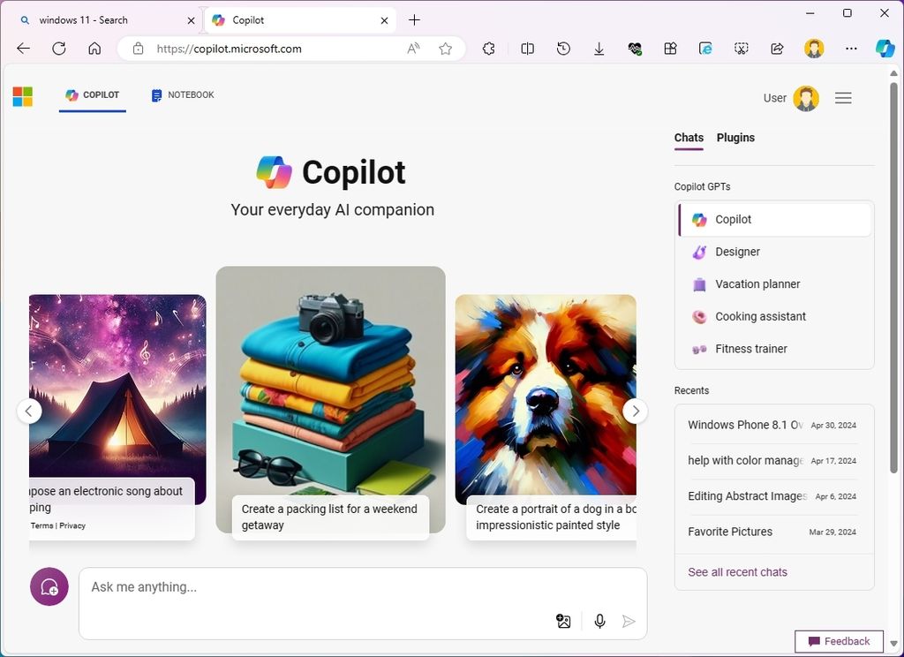The image size is (904, 657).
Task: Click the microphone icon for voice input
Action: coord(599,621)
